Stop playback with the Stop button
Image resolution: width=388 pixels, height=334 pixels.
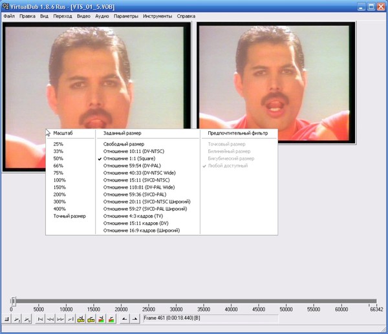coord(7,319)
